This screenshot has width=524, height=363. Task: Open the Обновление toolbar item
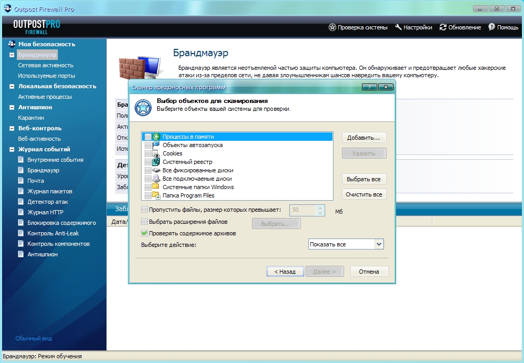460,27
